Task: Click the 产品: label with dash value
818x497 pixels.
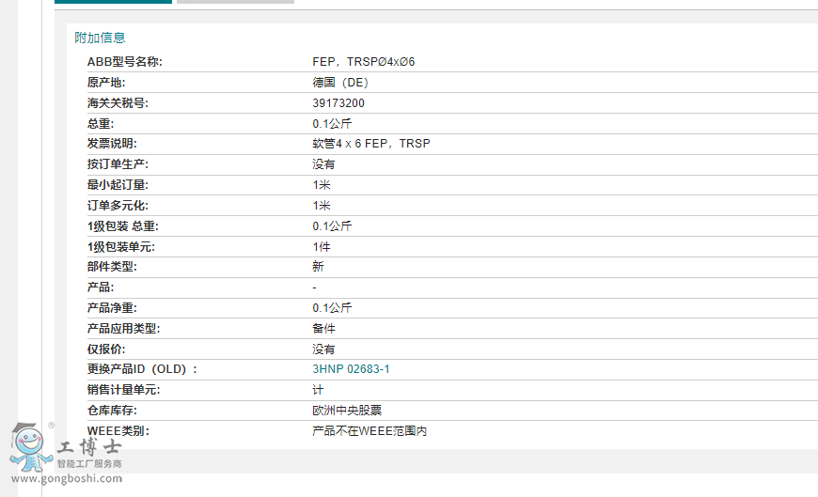Action: (101, 287)
